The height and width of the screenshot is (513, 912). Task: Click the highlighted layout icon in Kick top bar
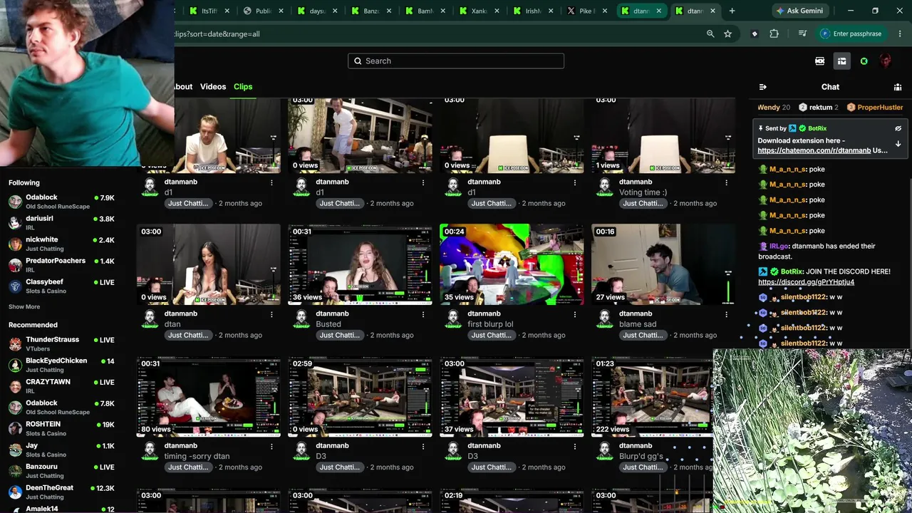click(841, 61)
